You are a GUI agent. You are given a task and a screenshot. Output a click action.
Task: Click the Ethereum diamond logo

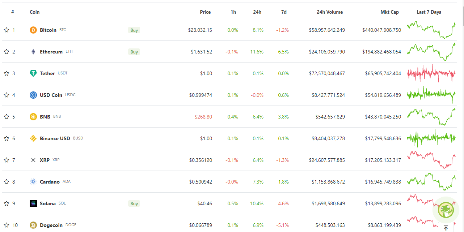click(33, 52)
